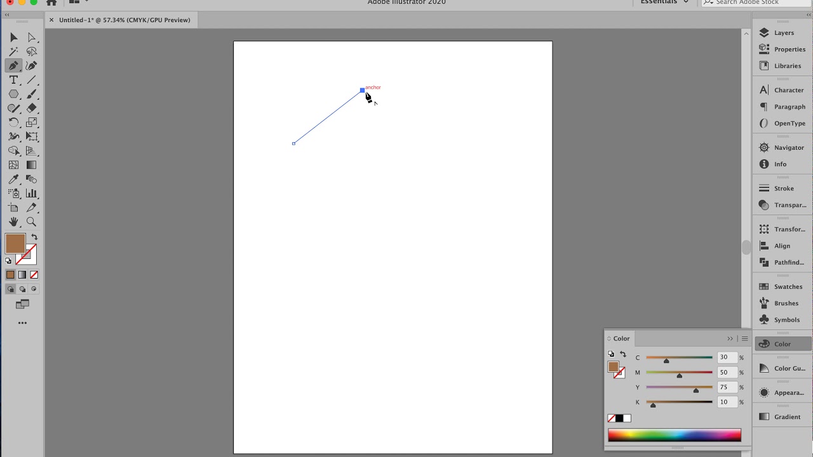Viewport: 813px width, 457px height.
Task: Open Change Screen Mode menu
Action: coord(22,305)
